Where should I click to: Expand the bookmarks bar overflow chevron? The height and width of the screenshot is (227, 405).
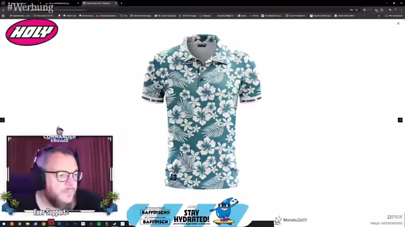click(379, 16)
